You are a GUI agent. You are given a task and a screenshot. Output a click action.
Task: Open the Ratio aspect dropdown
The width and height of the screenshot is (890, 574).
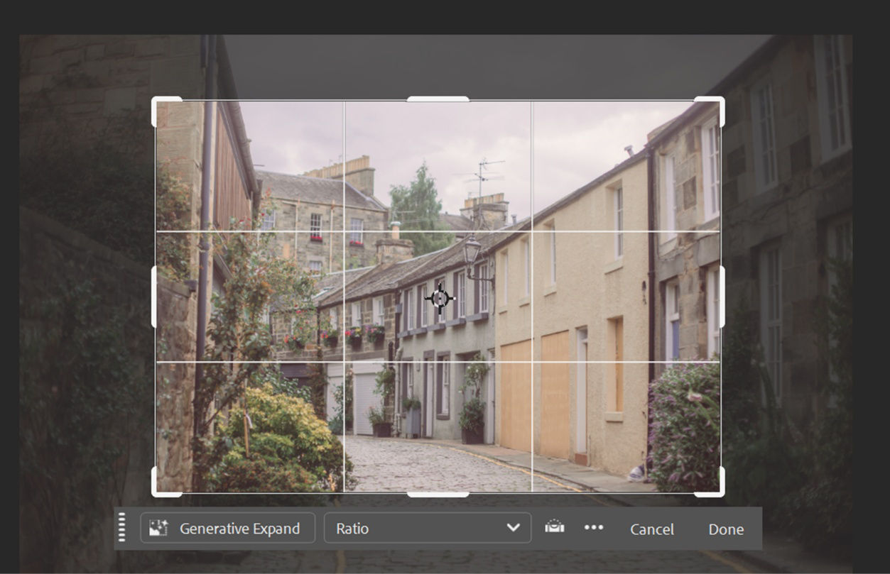point(426,528)
